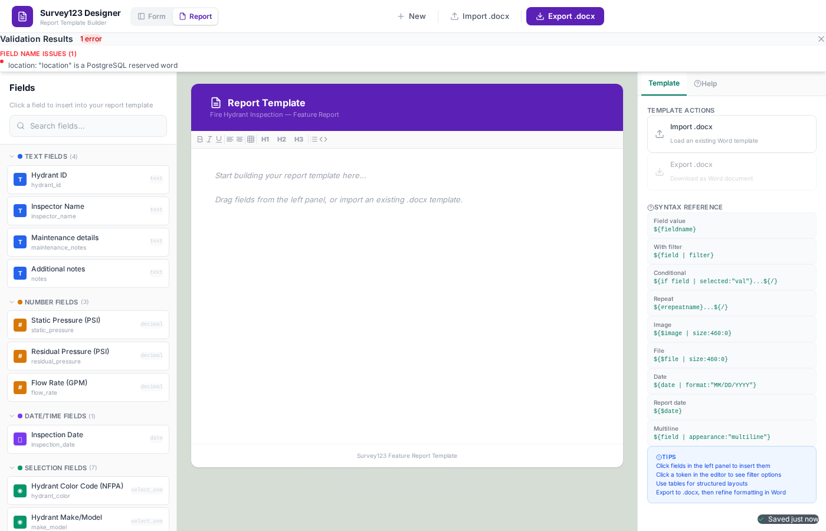Click the 1 error badge
Image resolution: width=826 pixels, height=531 pixels.
click(x=91, y=39)
